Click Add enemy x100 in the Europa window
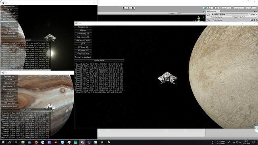258x145 pixels. [83, 40]
